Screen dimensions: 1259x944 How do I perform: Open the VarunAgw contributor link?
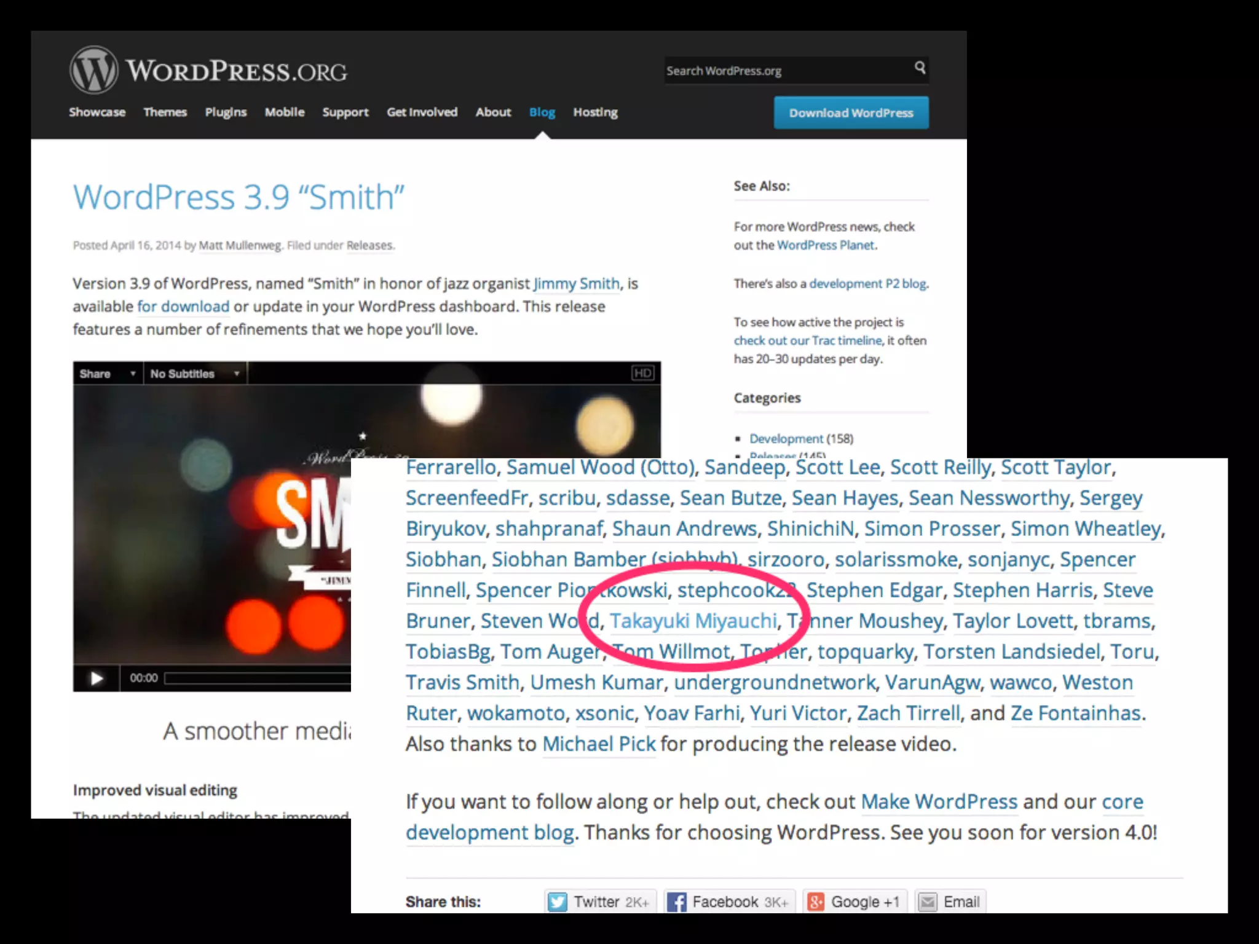click(933, 683)
